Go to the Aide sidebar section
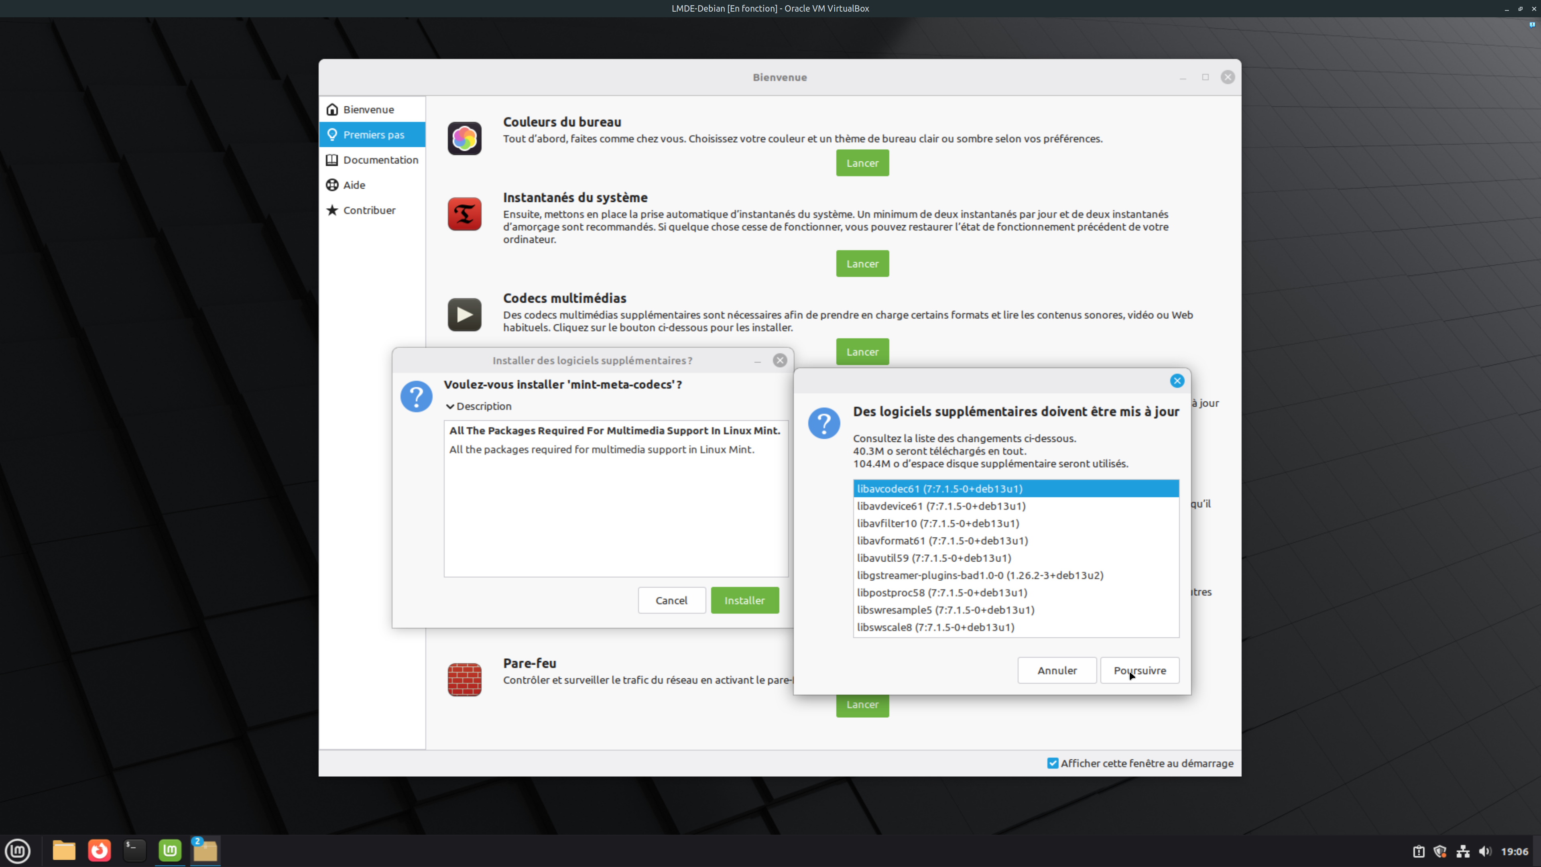This screenshot has width=1541, height=867. point(372,185)
